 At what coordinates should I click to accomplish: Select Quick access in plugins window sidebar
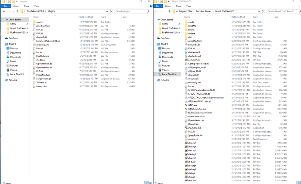pyautogui.click(x=15, y=20)
